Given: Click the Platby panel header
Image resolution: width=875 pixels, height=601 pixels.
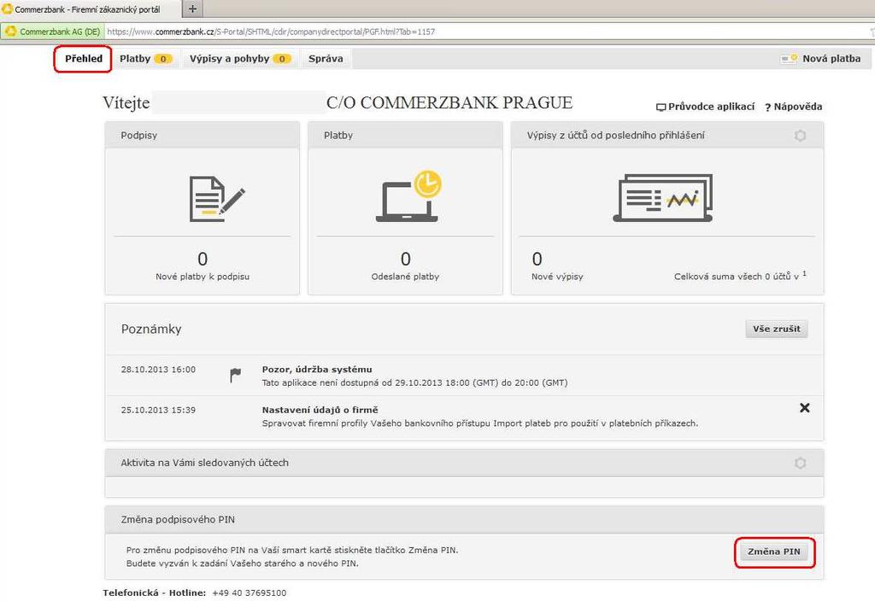Looking at the screenshot, I should click(x=406, y=136).
